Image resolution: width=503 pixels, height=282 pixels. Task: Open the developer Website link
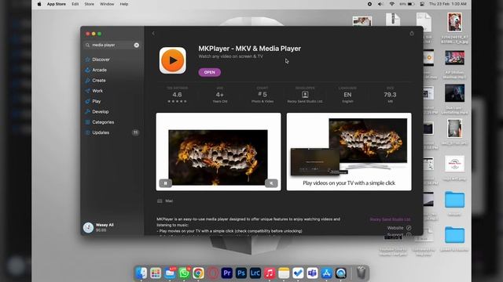click(x=398, y=228)
